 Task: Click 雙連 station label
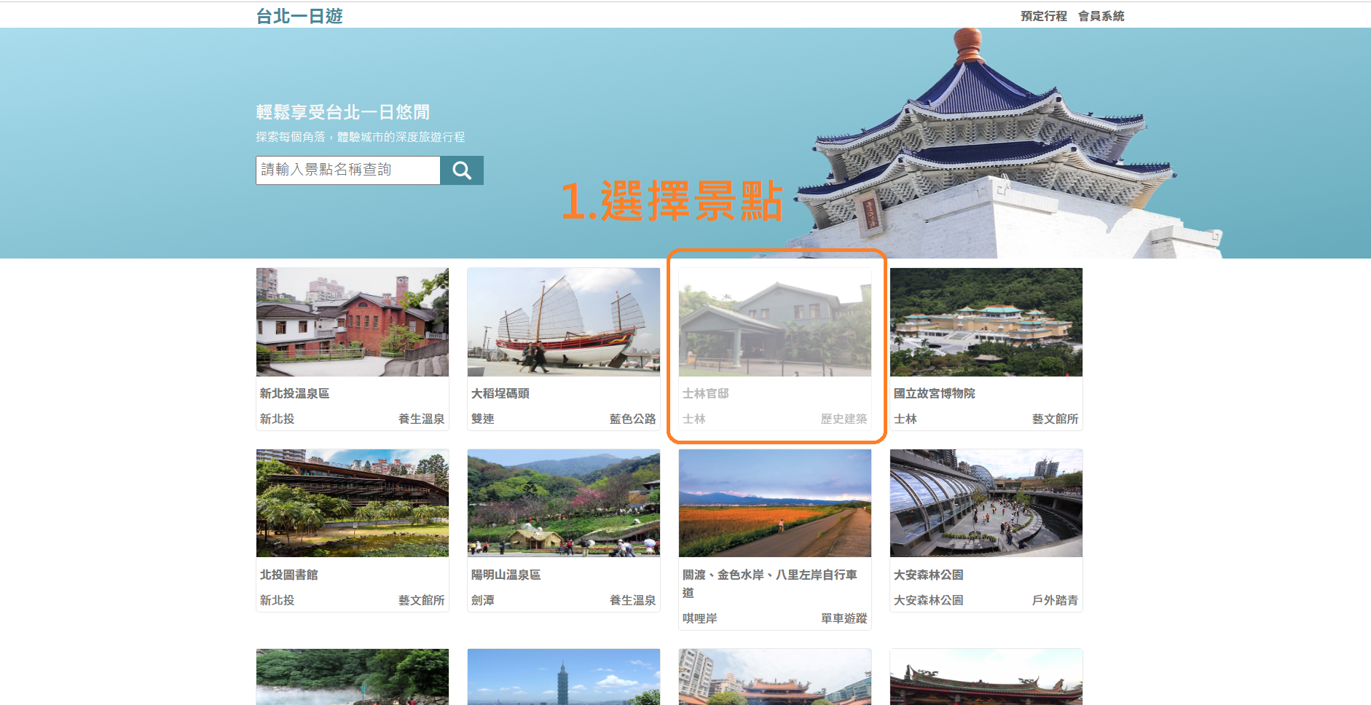tap(482, 419)
